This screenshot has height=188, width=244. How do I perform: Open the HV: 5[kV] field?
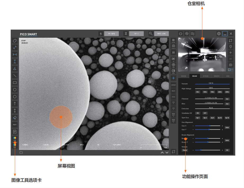click(x=111, y=33)
